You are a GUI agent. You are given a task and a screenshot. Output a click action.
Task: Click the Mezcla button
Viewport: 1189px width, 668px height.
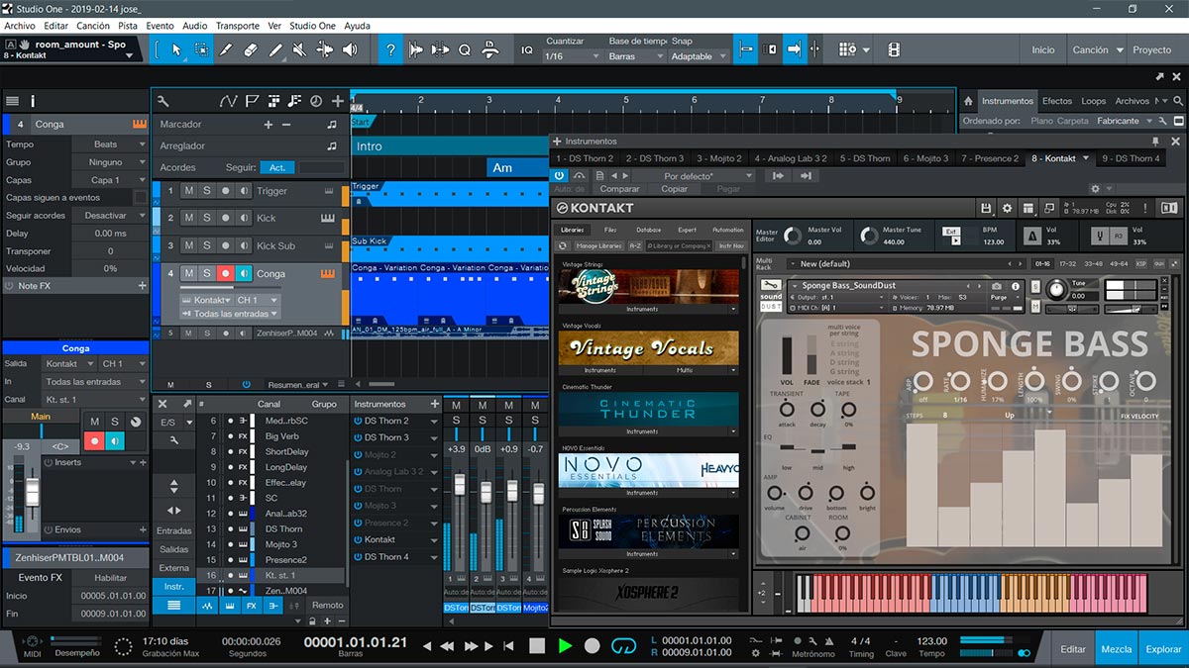click(1117, 649)
